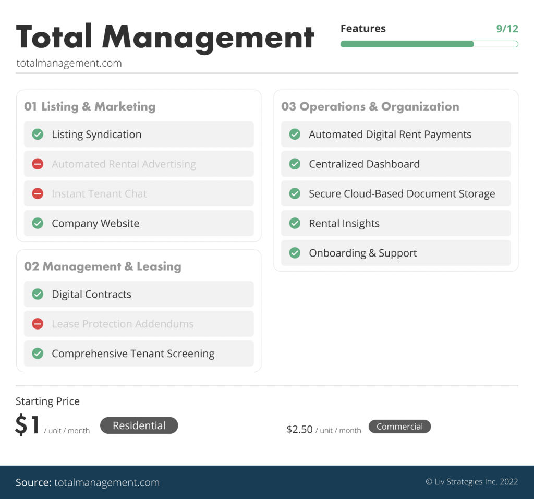Click the green check beside Secure Cloud-Based Document Storage

295,193
